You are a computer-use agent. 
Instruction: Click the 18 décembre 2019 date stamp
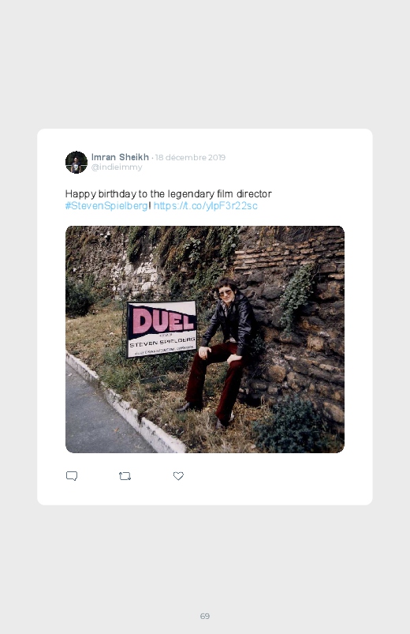pyautogui.click(x=190, y=157)
